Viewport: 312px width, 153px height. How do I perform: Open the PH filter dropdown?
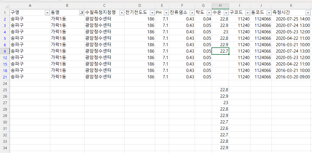(166, 13)
